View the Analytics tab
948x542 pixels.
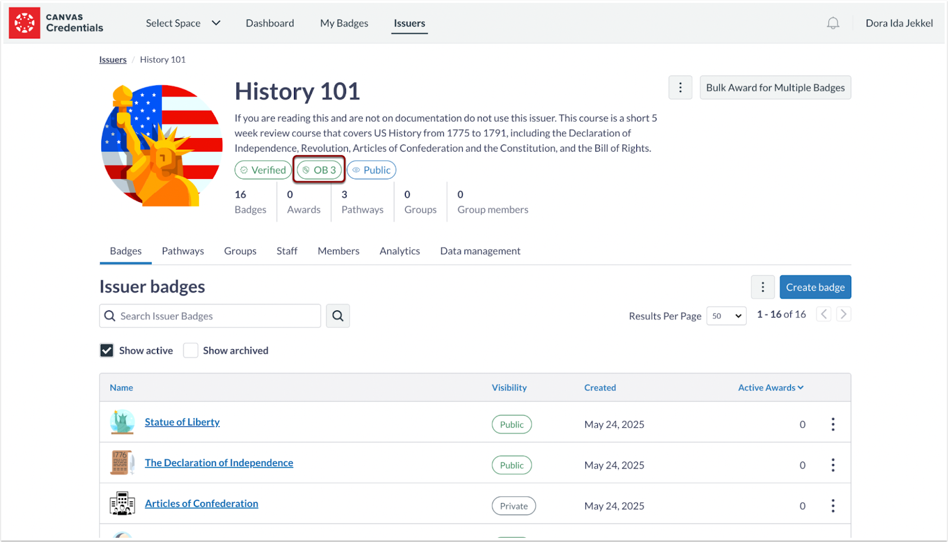[x=400, y=251]
